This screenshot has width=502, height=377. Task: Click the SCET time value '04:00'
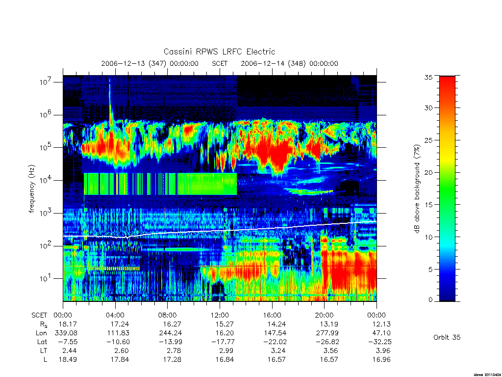[115, 315]
